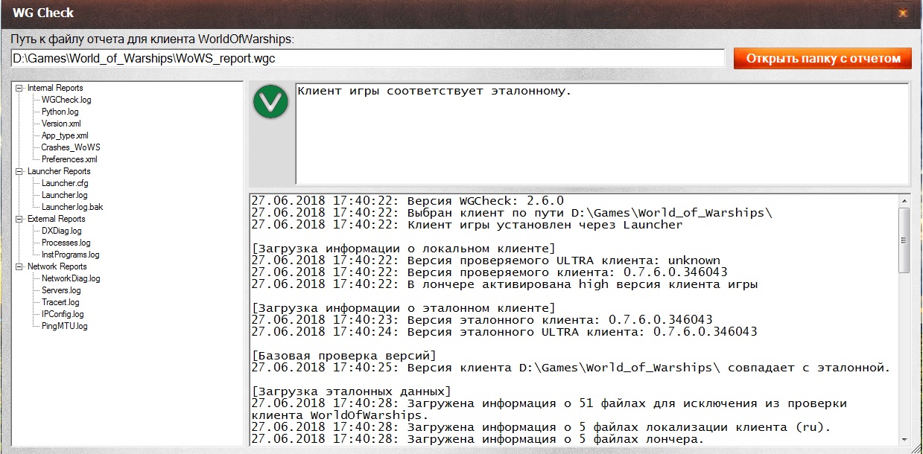
Task: Click the WG Check window title
Action: click(x=43, y=13)
